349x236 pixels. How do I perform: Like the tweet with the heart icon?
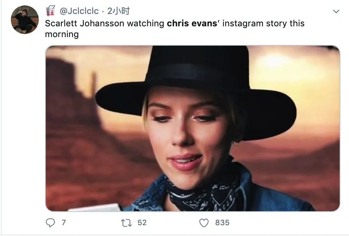coord(204,222)
